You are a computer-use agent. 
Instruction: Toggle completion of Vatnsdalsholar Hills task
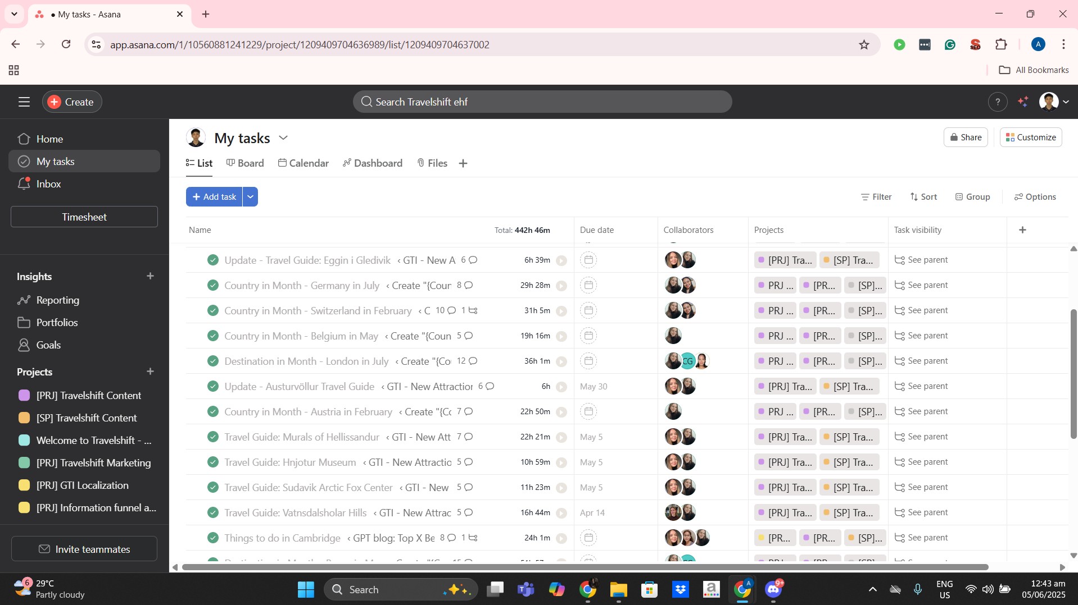[x=212, y=512]
